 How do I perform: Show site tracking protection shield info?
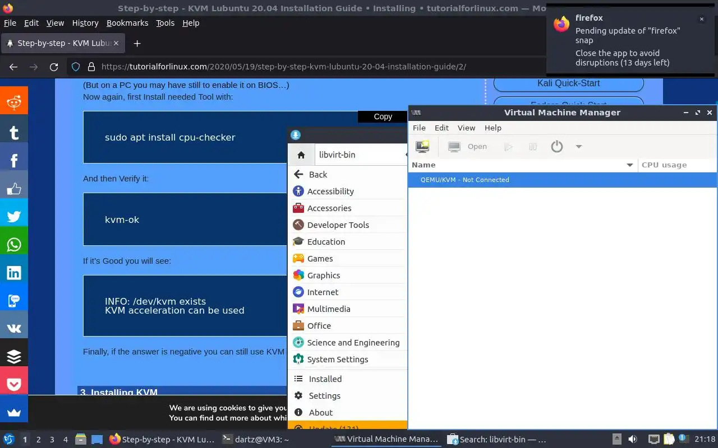click(x=76, y=67)
